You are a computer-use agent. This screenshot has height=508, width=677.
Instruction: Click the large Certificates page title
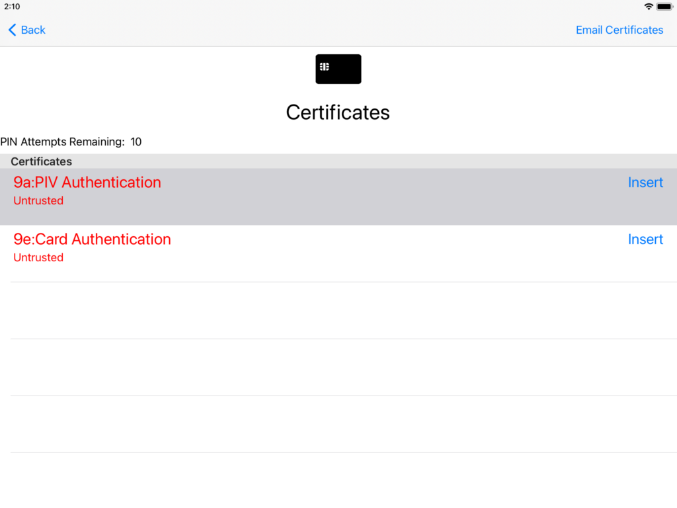click(338, 112)
